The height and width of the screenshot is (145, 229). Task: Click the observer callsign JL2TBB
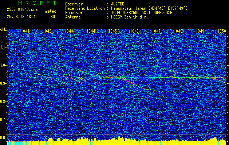(x=118, y=4)
